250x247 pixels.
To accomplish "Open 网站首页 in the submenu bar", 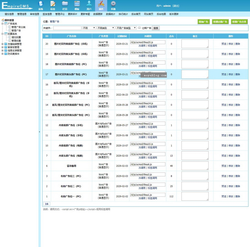I will click(149, 14).
